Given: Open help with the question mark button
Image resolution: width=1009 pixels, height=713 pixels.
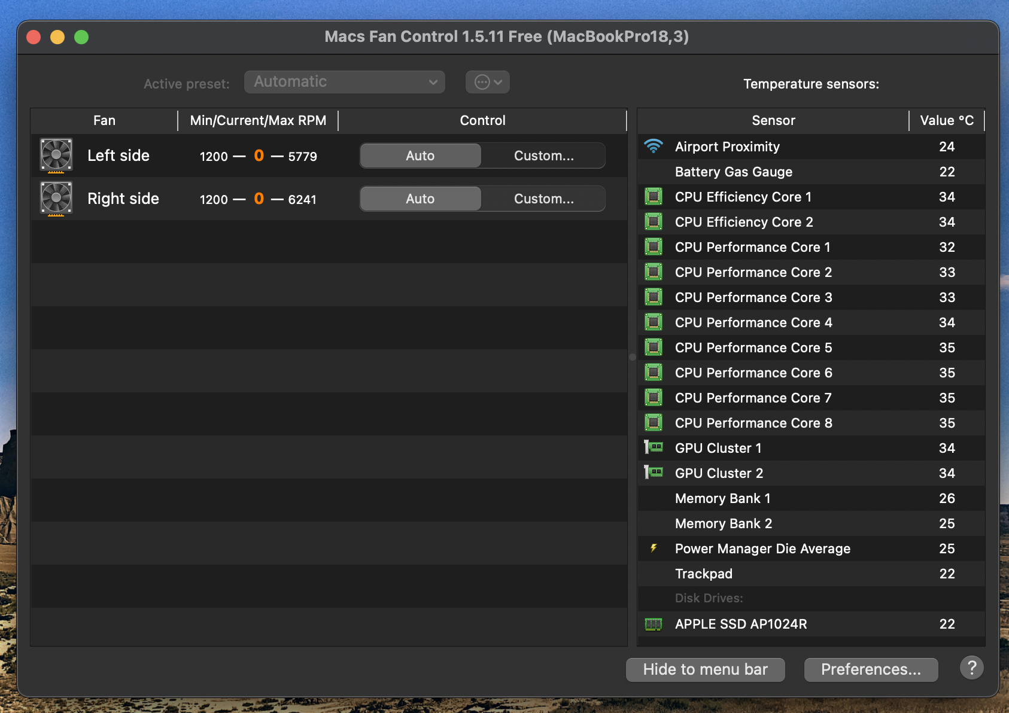Looking at the screenshot, I should tap(972, 668).
